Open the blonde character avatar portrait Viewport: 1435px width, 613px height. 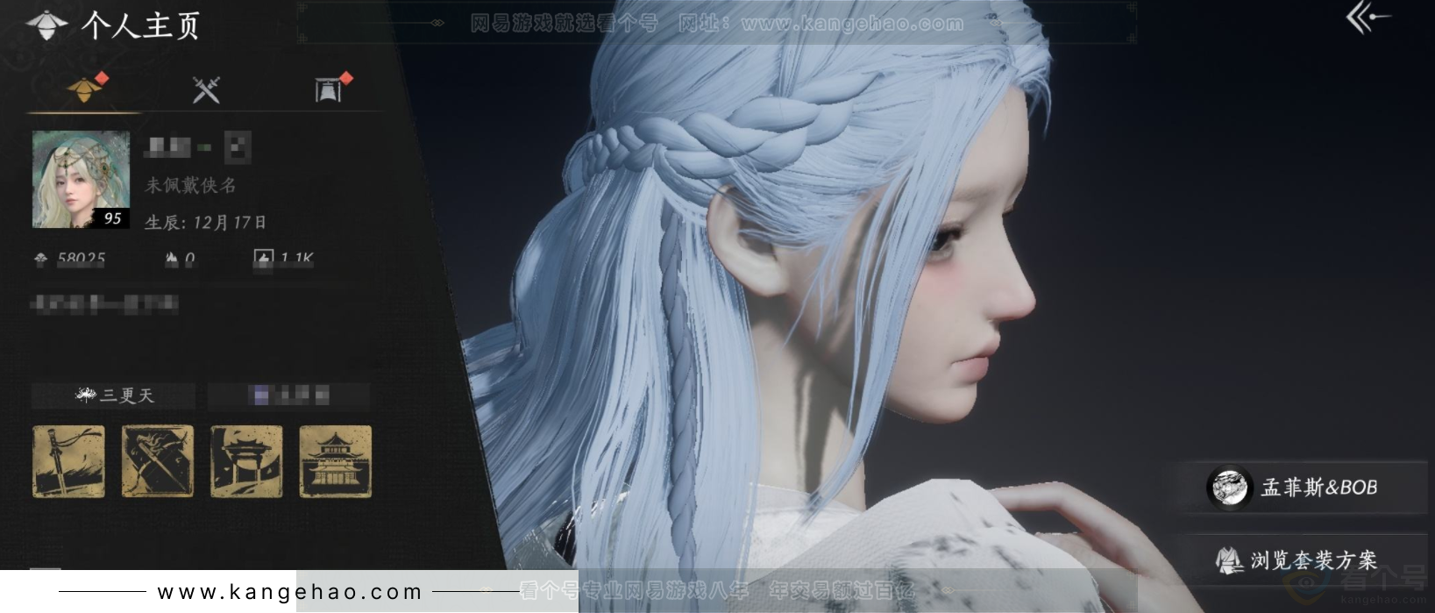81,180
